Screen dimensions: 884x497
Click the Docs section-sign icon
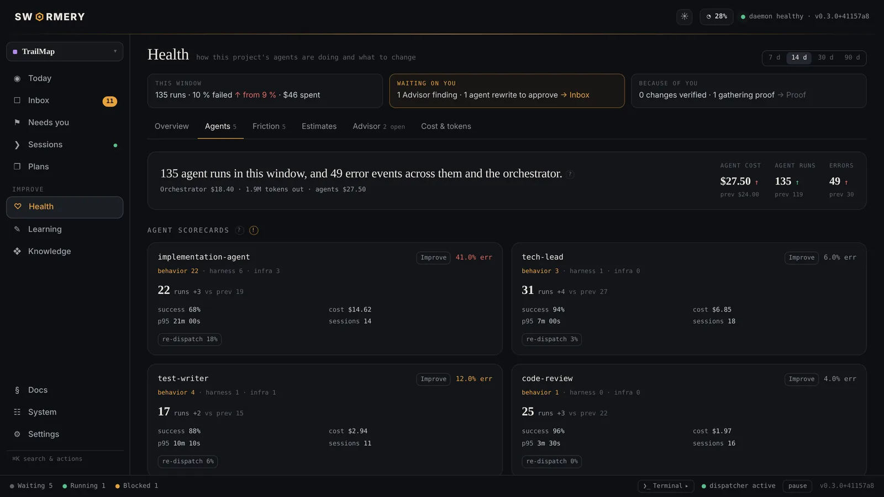point(17,390)
